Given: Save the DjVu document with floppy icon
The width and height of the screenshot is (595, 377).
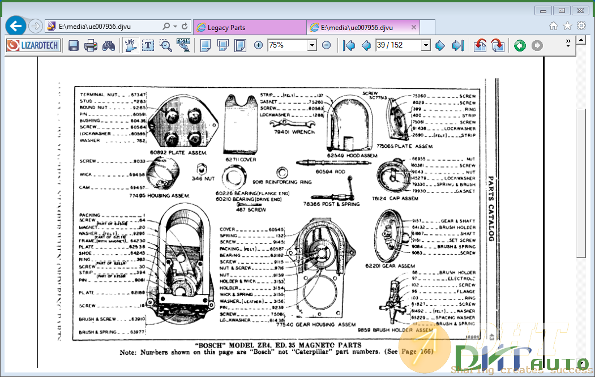Looking at the screenshot, I should 73,45.
